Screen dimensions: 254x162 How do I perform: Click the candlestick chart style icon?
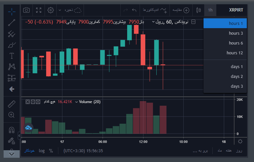[x=198, y=10]
